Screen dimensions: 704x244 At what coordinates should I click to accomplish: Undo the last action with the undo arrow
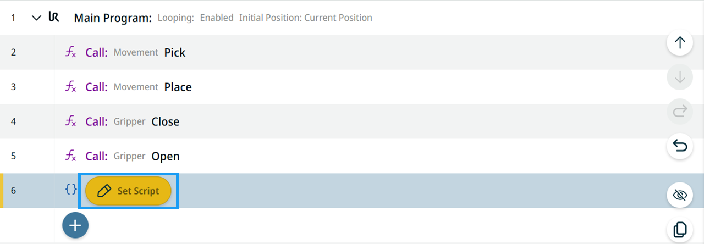(680, 147)
